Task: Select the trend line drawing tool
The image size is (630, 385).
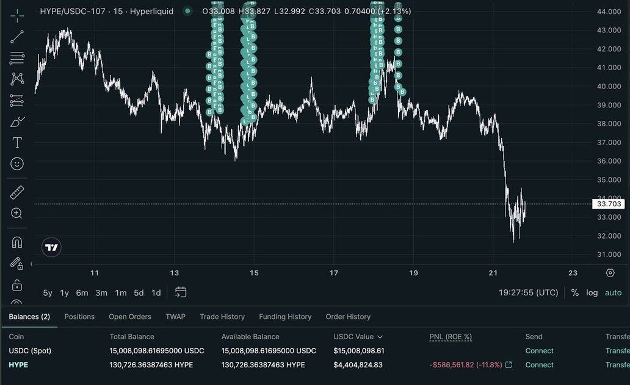Action: coord(17,37)
